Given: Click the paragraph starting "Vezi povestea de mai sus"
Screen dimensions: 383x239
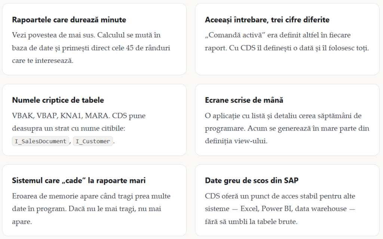Looking at the screenshot, I should [91, 48].
